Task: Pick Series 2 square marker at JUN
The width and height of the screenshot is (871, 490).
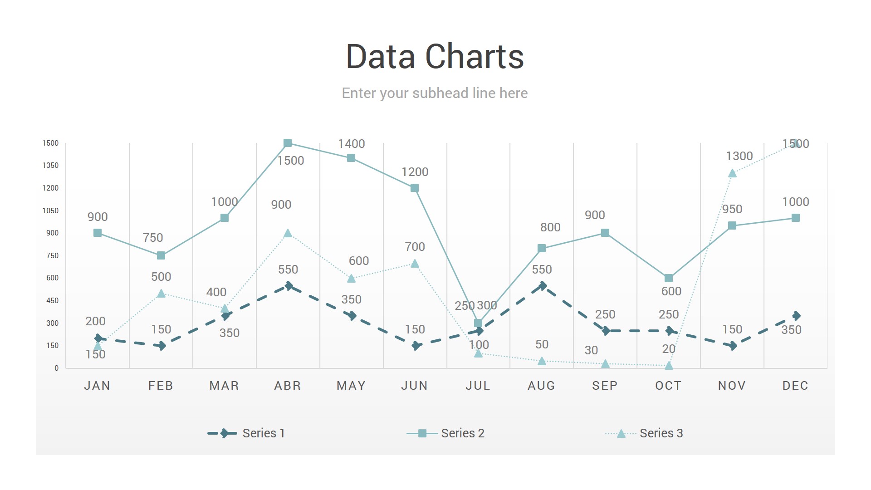Action: (x=415, y=188)
